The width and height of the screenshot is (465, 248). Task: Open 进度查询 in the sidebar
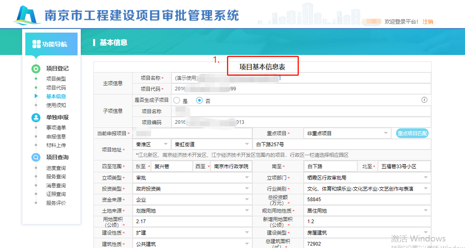[56, 168]
